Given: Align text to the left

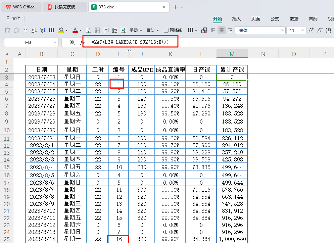Looking at the screenshot, I should pos(213,30).
